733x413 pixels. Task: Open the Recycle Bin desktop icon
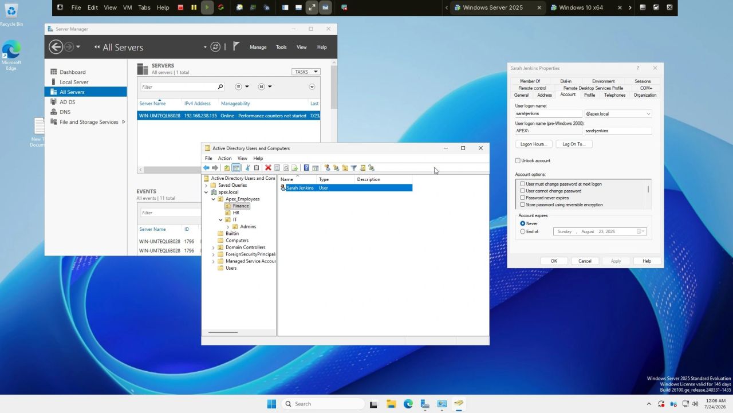coord(11,14)
